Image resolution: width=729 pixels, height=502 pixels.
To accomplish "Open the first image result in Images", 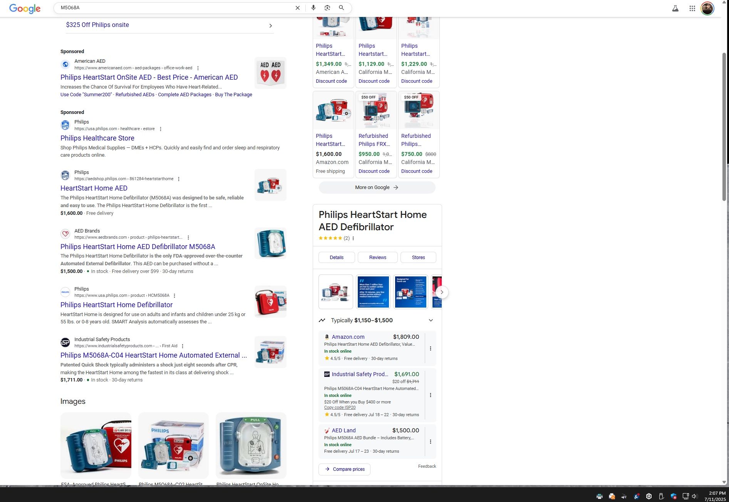I will click(96, 445).
